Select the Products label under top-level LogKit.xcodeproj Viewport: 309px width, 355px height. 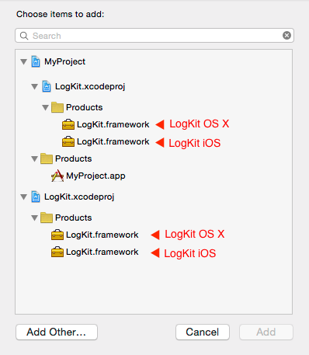(x=74, y=218)
